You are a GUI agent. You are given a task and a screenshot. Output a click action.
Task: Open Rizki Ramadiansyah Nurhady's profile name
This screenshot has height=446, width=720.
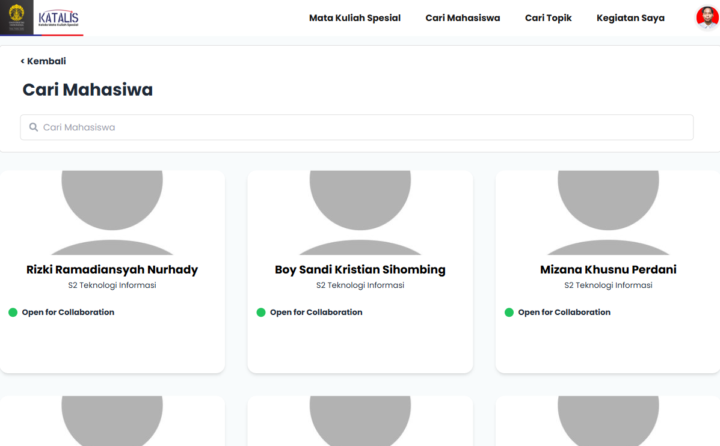[112, 270]
